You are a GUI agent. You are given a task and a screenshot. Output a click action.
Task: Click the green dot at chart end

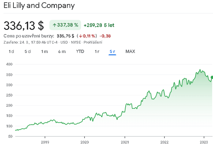[x=212, y=77]
